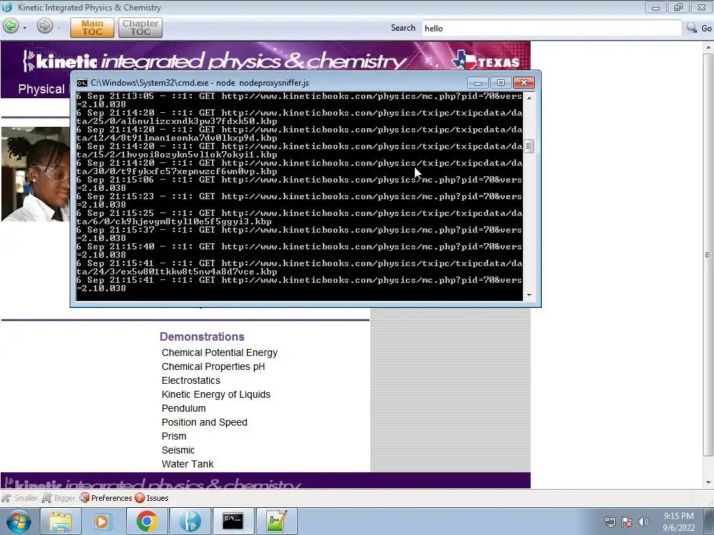Screen dimensions: 714x535
Task: Switch to the cmd taskbar button
Action: click(233, 521)
